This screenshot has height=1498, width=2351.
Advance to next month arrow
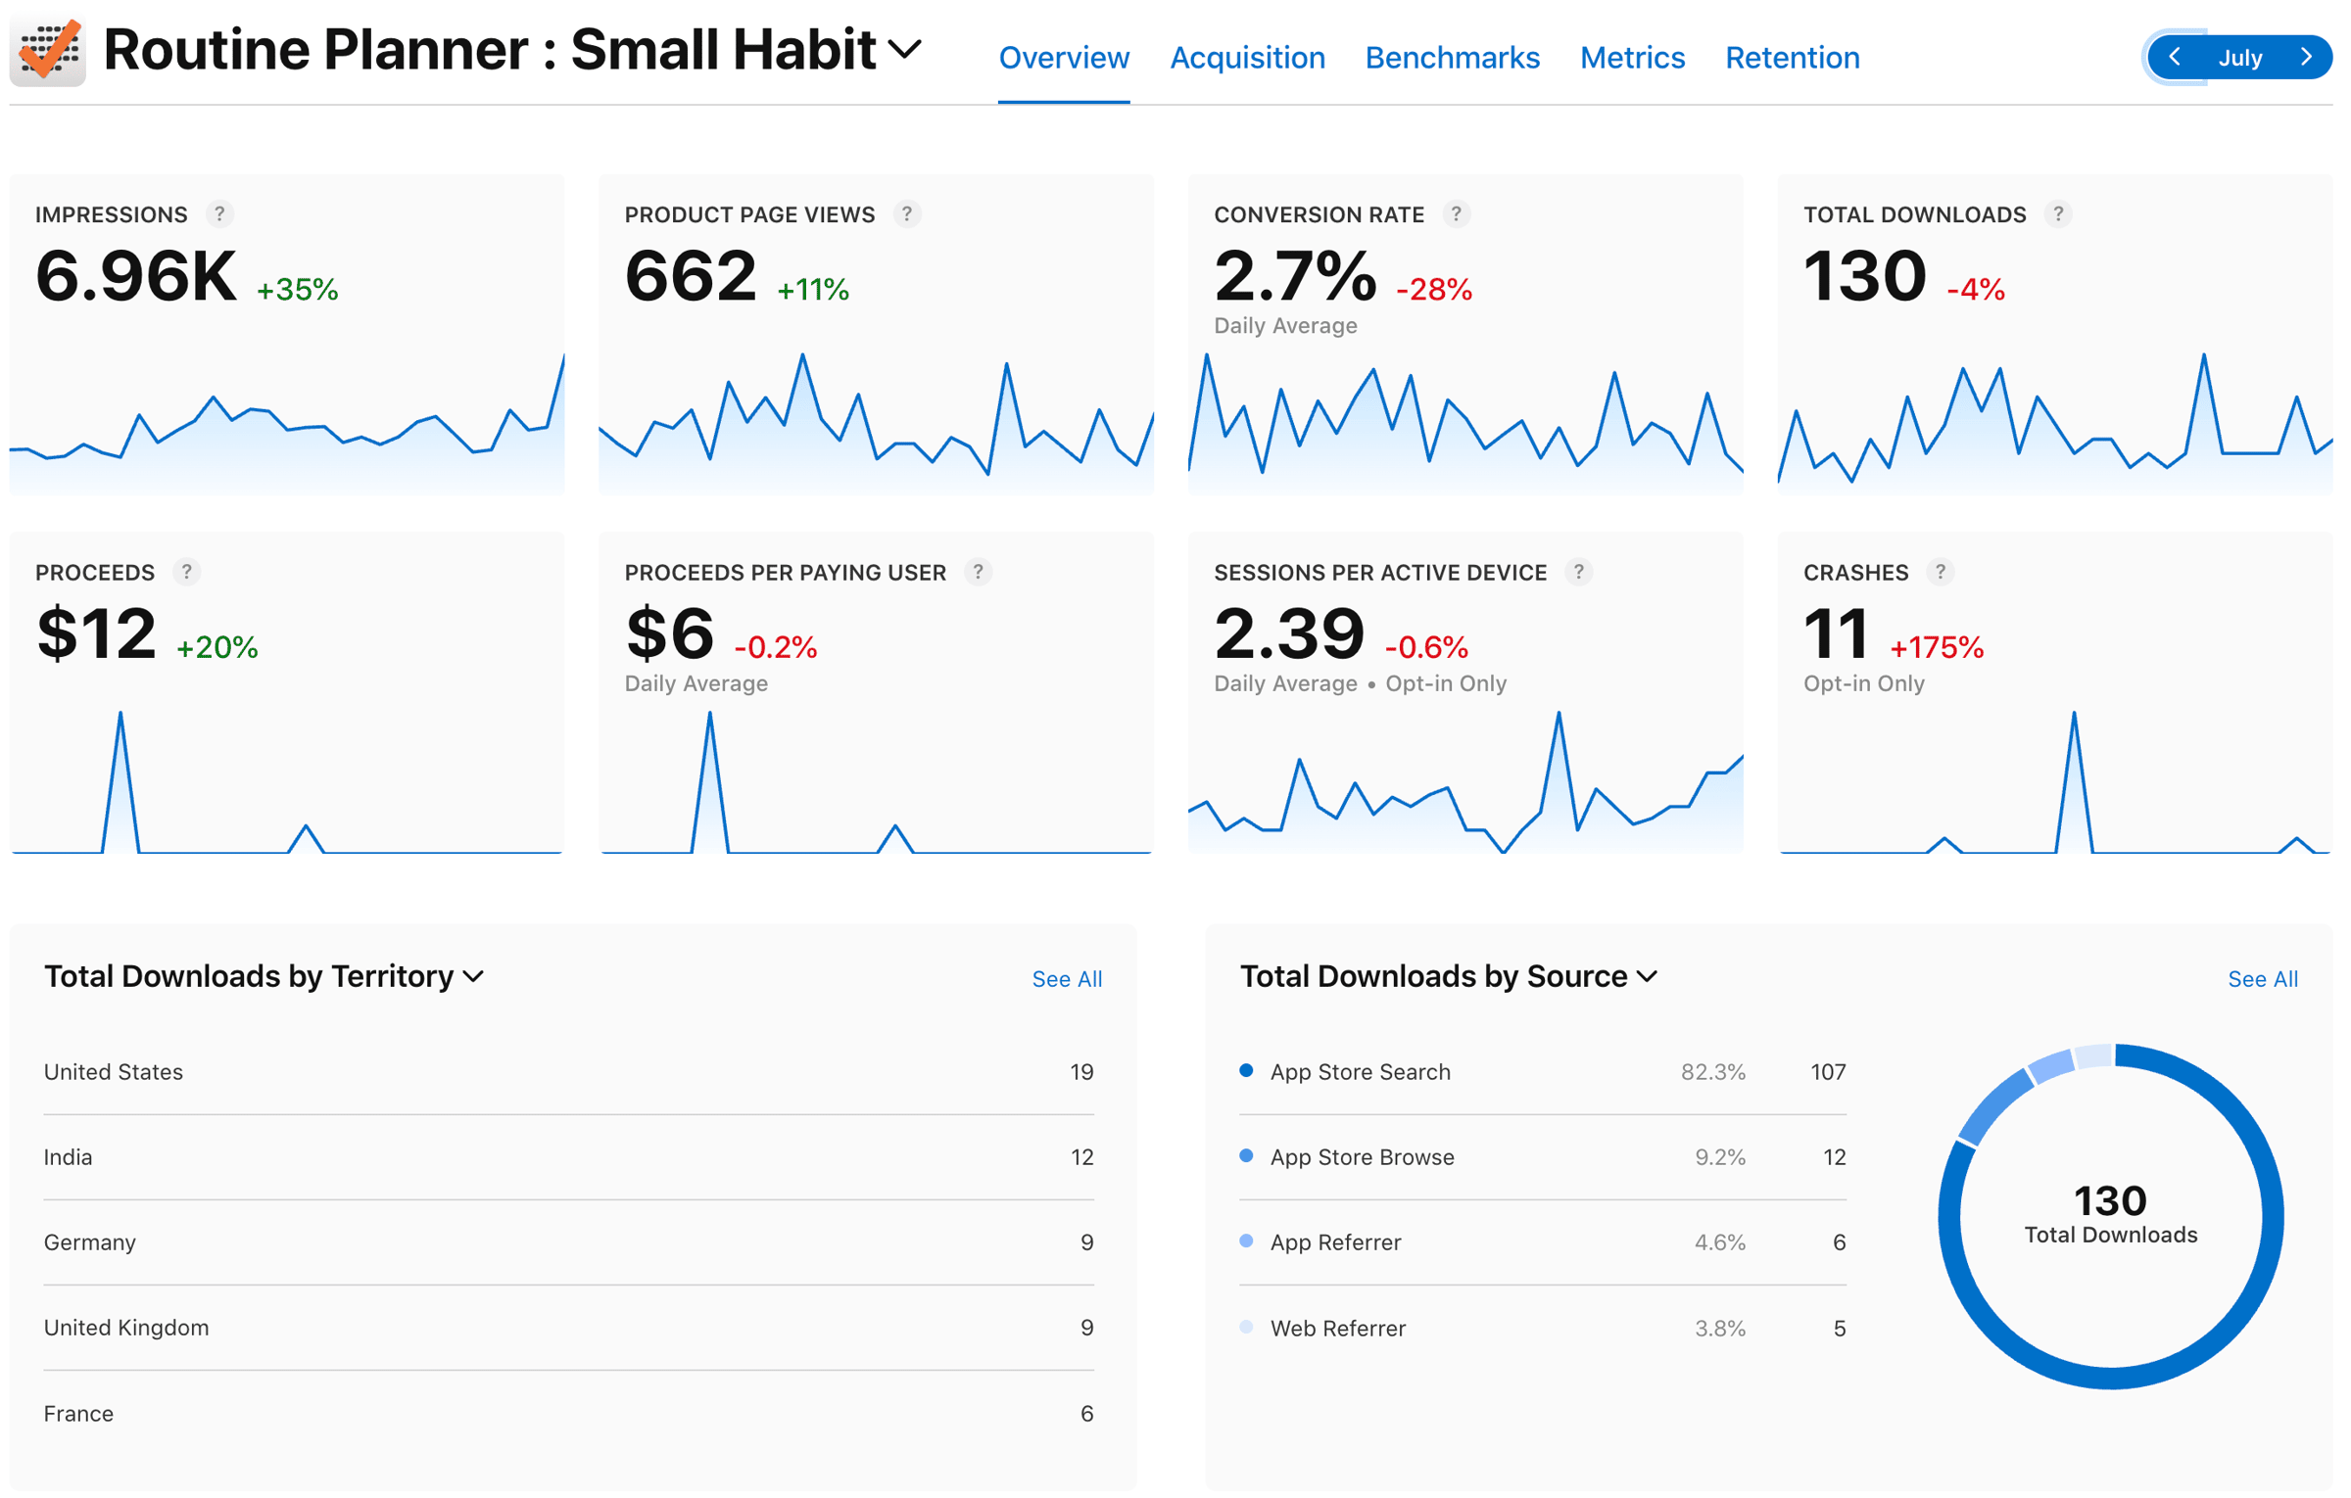(2306, 57)
